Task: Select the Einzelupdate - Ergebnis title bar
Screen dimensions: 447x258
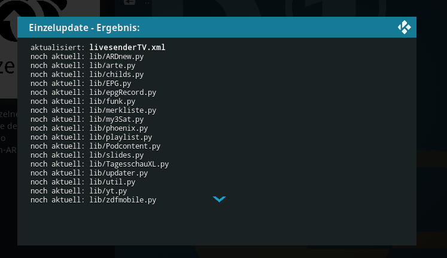Action: point(217,27)
